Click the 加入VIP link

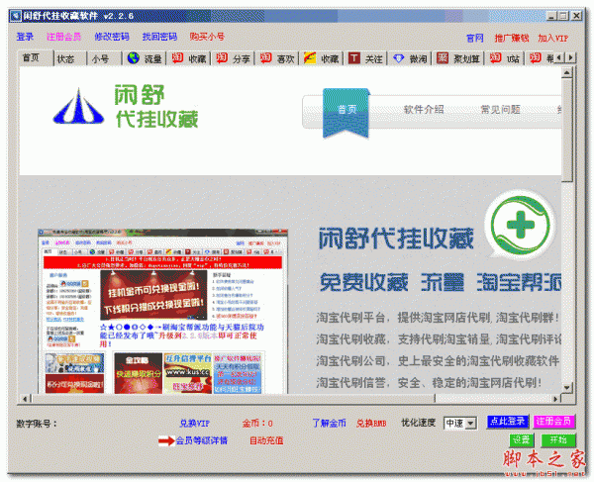coord(553,39)
